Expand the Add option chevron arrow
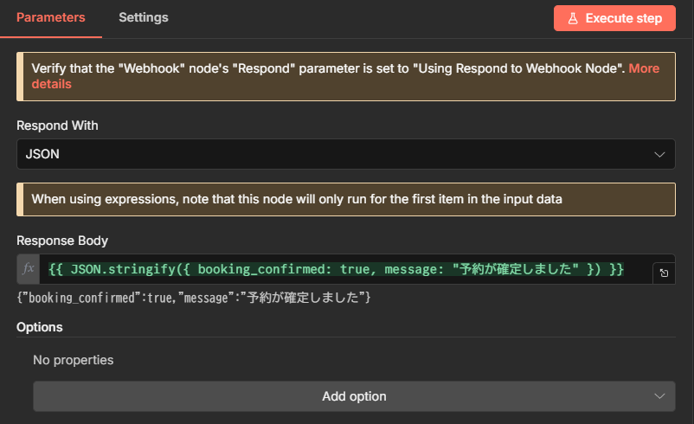694x424 pixels. coord(660,396)
